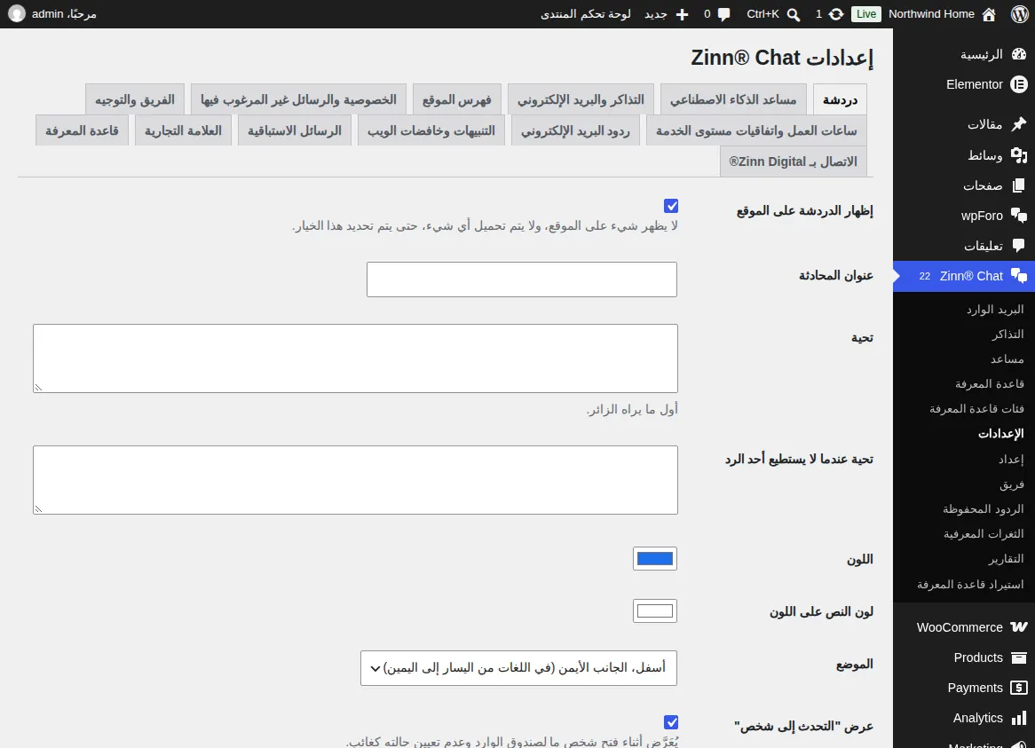Click the Live status badge
The width and height of the screenshot is (1035, 748).
pos(866,14)
